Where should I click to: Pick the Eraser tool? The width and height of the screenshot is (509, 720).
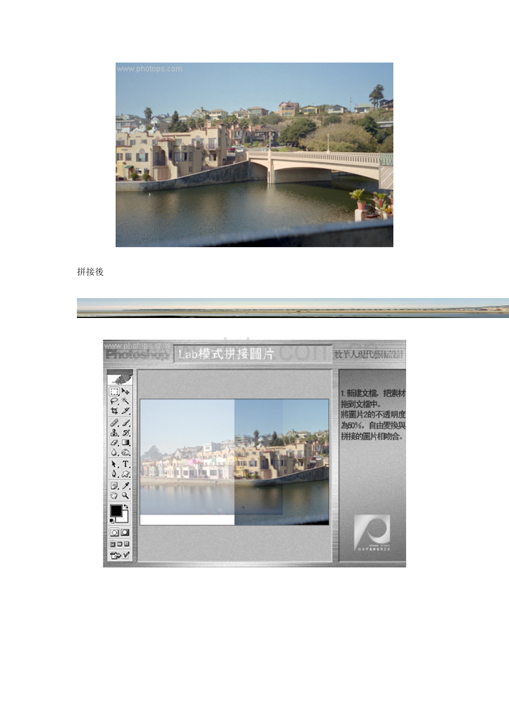coord(114,442)
